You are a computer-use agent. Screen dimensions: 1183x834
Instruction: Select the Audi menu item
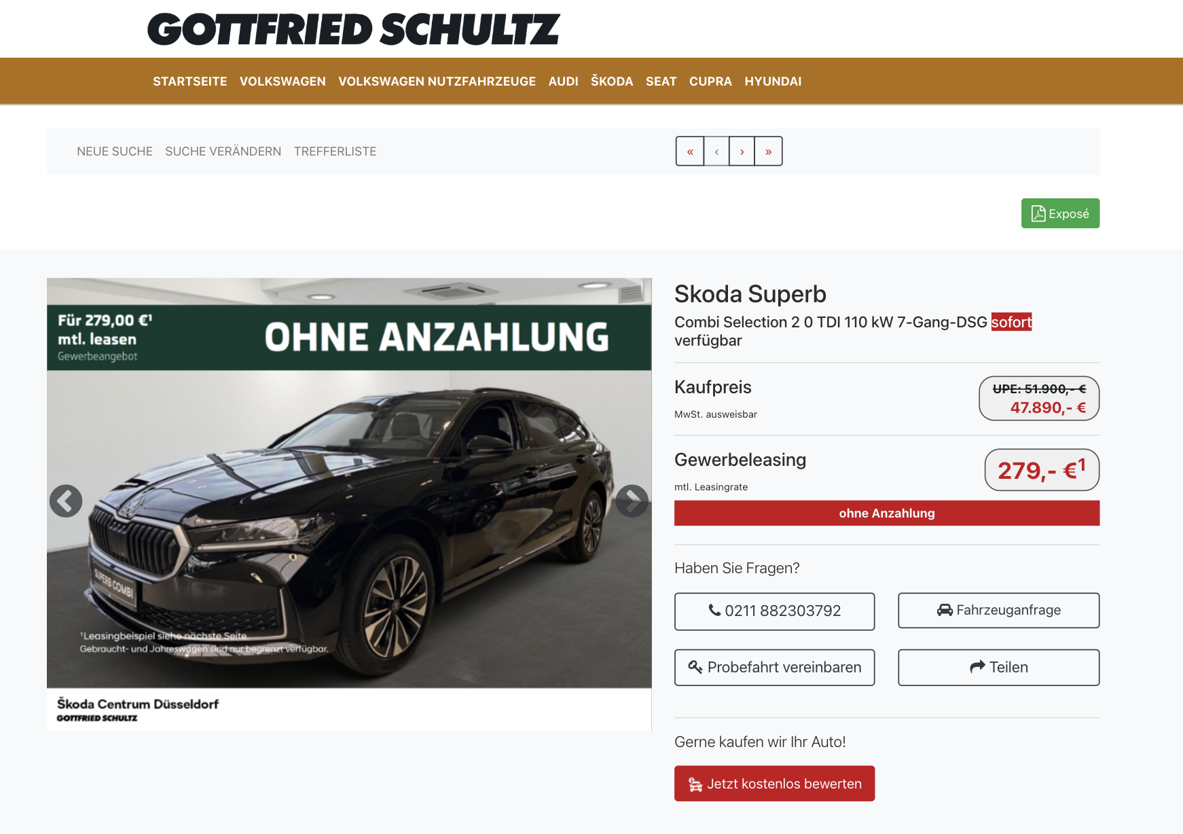point(564,81)
